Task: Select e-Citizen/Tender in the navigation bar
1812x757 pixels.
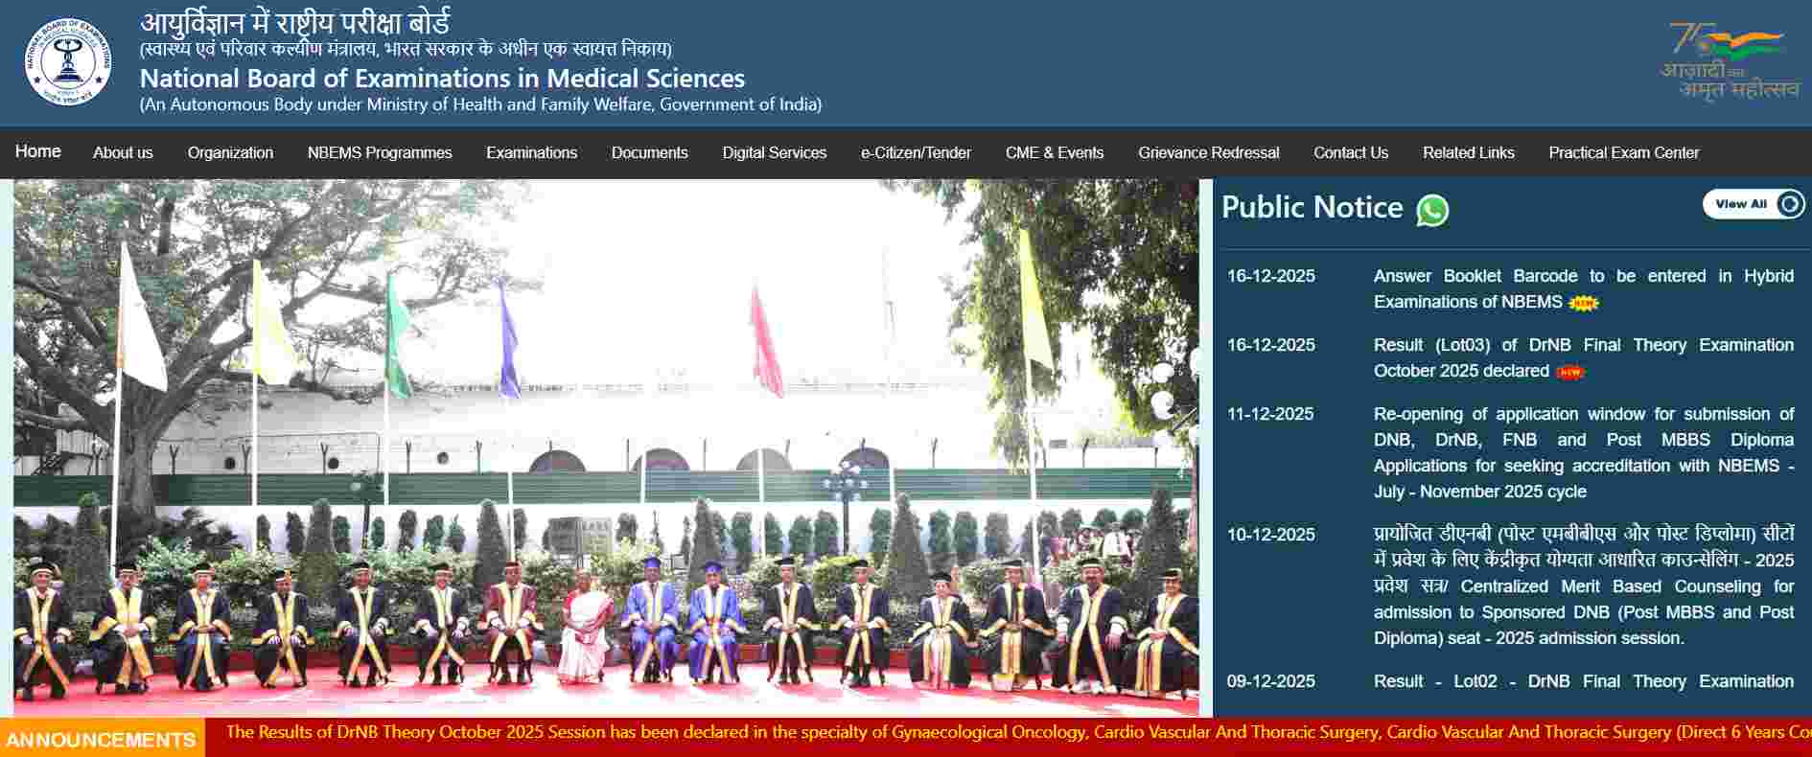Action: pyautogui.click(x=916, y=152)
